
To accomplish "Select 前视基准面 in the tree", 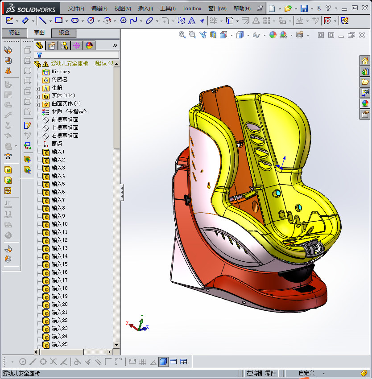I will coord(65,119).
